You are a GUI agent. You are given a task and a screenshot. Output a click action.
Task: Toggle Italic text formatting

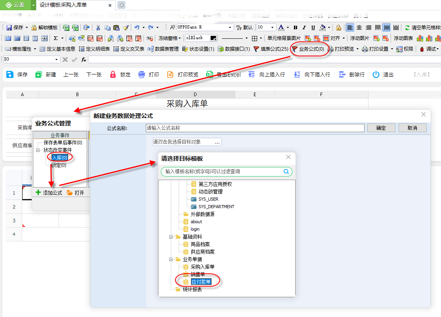(304, 27)
